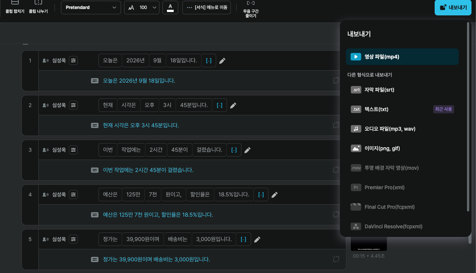Viewport: 476px width, 273px height.
Task: Toggle the unlink icon on clip 2 subtitle
Action: [x=336, y=125]
